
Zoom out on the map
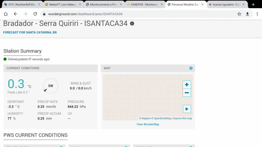coord(187,93)
